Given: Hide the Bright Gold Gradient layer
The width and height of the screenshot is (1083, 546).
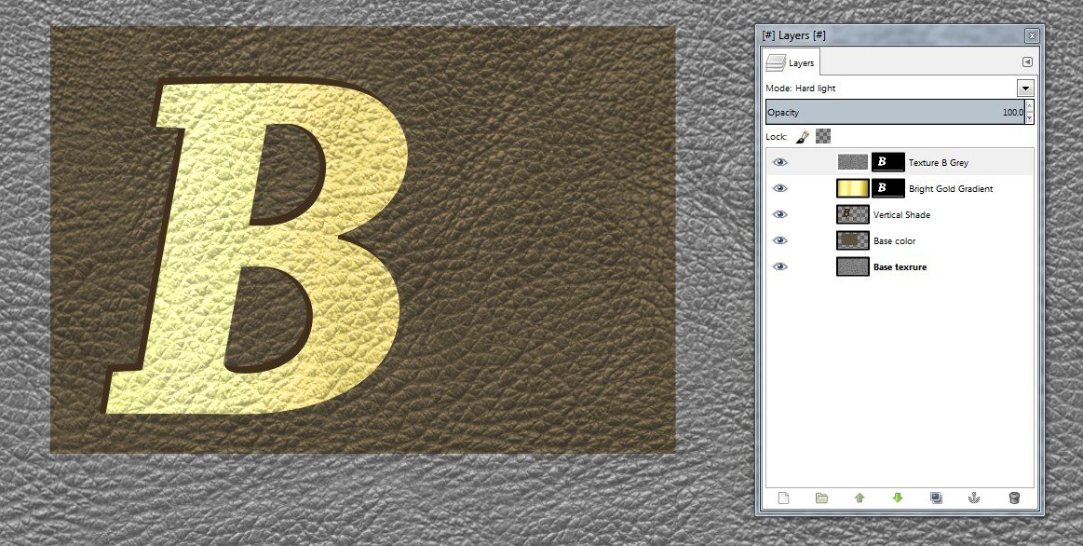Looking at the screenshot, I should (780, 188).
